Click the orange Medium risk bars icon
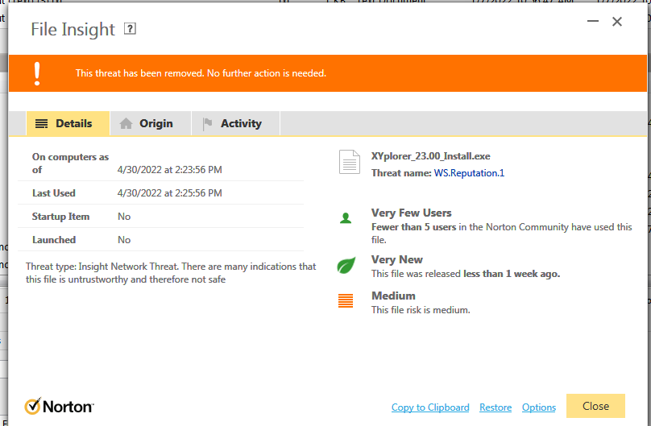The image size is (651, 426). point(346,300)
